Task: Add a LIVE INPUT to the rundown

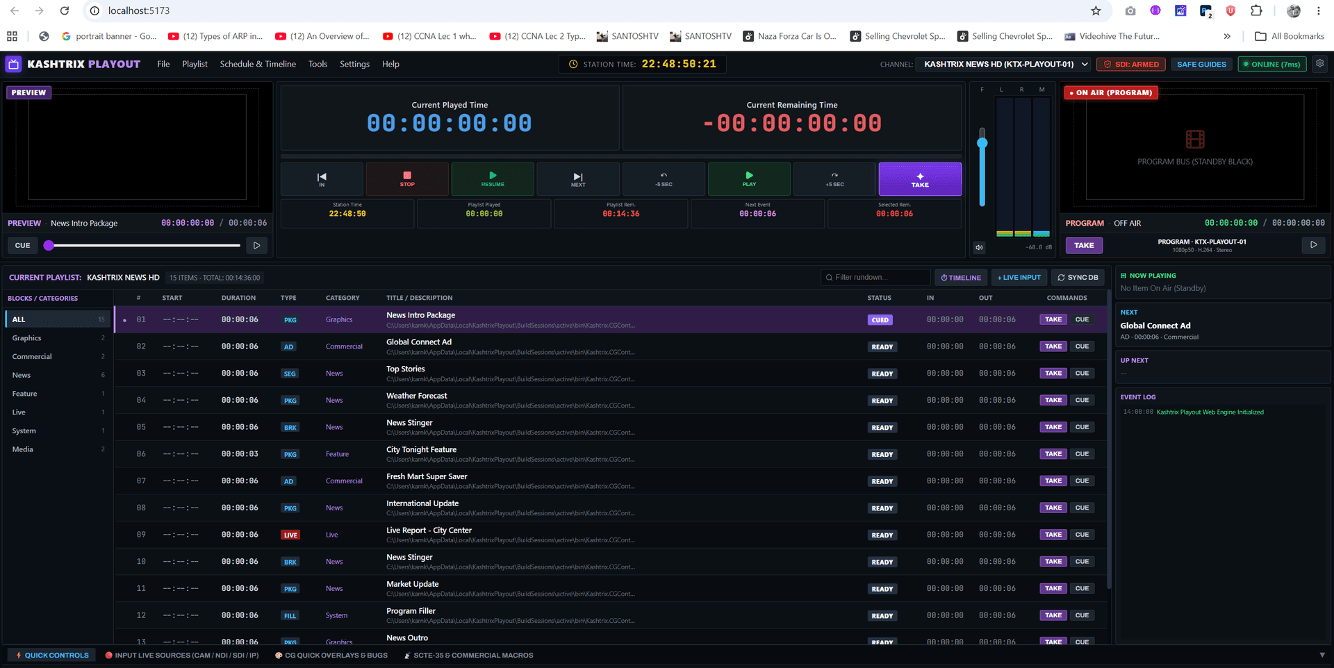Action: (1019, 277)
